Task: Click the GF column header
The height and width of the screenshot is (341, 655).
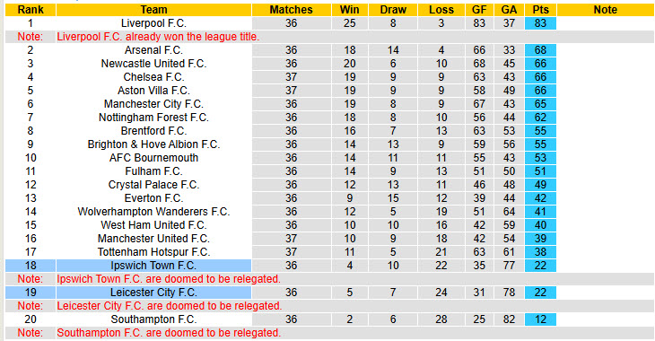Action: [x=479, y=10]
